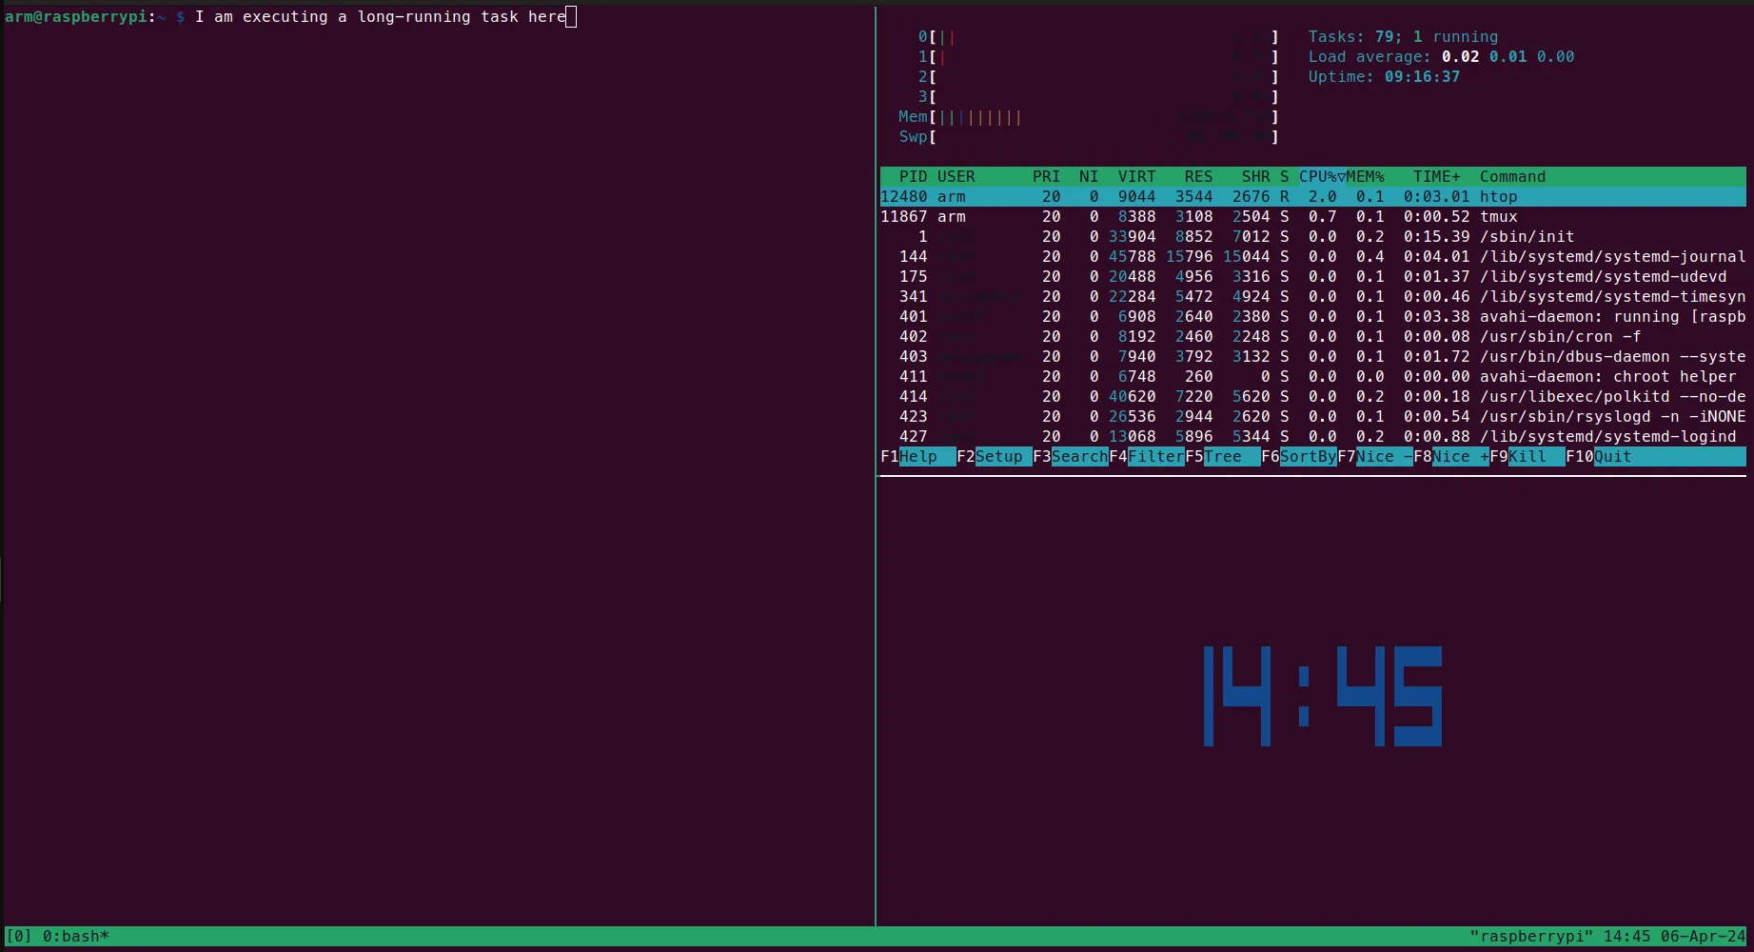The image size is (1754, 952).
Task: Raise process priority with F8Nice +
Action: click(x=1454, y=456)
